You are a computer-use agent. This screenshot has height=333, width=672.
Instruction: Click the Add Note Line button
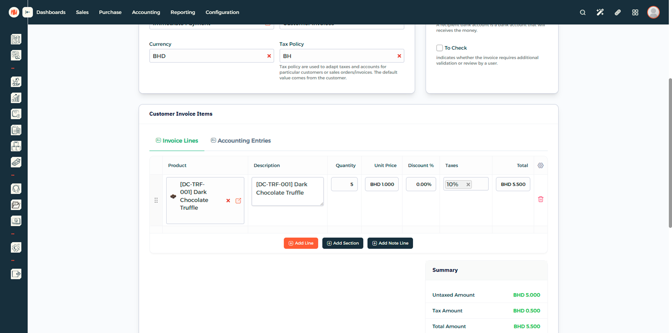pyautogui.click(x=390, y=243)
